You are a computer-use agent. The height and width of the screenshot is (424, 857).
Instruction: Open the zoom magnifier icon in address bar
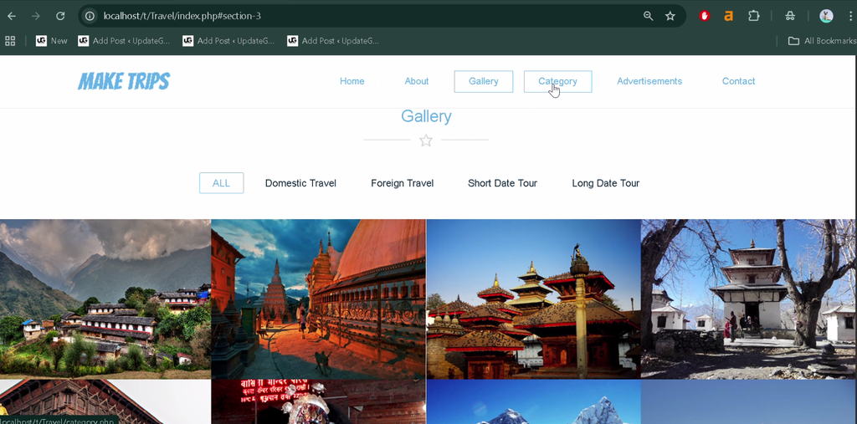(x=649, y=17)
